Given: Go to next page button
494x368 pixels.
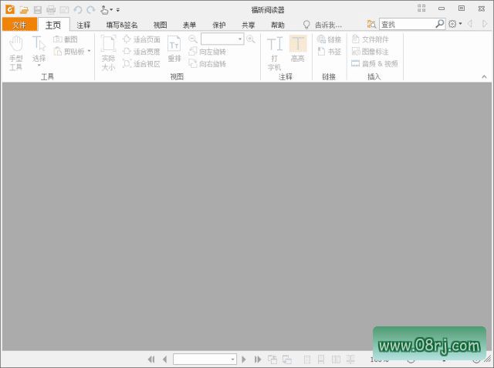Looking at the screenshot, I should coord(244,360).
